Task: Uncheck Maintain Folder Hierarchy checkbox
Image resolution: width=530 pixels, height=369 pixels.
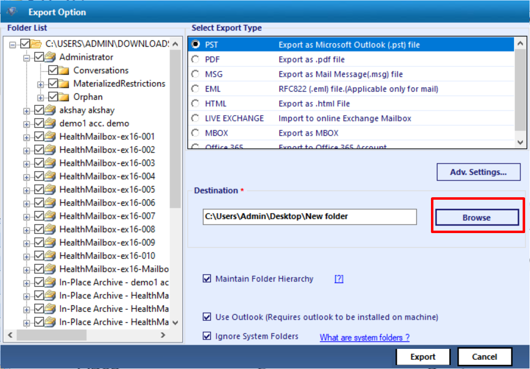Action: pyautogui.click(x=206, y=279)
